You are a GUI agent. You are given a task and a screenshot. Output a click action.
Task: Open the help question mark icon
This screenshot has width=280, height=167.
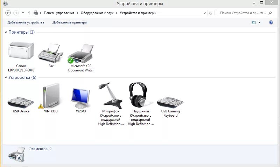coord(271,22)
